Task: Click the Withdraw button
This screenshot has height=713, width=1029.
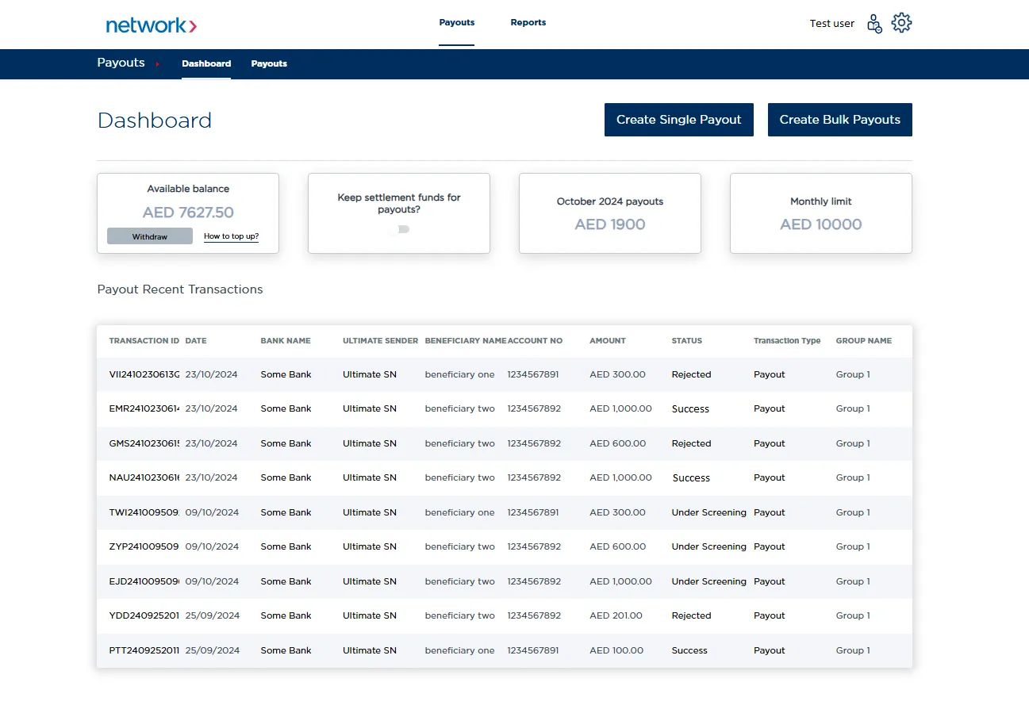Action: pos(150,236)
